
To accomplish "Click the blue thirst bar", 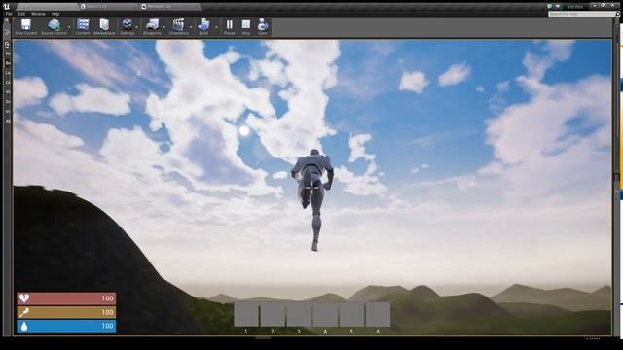I will tap(66, 327).
